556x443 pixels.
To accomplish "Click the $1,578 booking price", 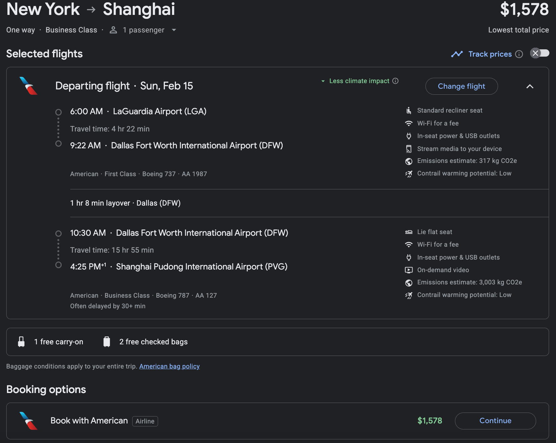I will 429,421.
